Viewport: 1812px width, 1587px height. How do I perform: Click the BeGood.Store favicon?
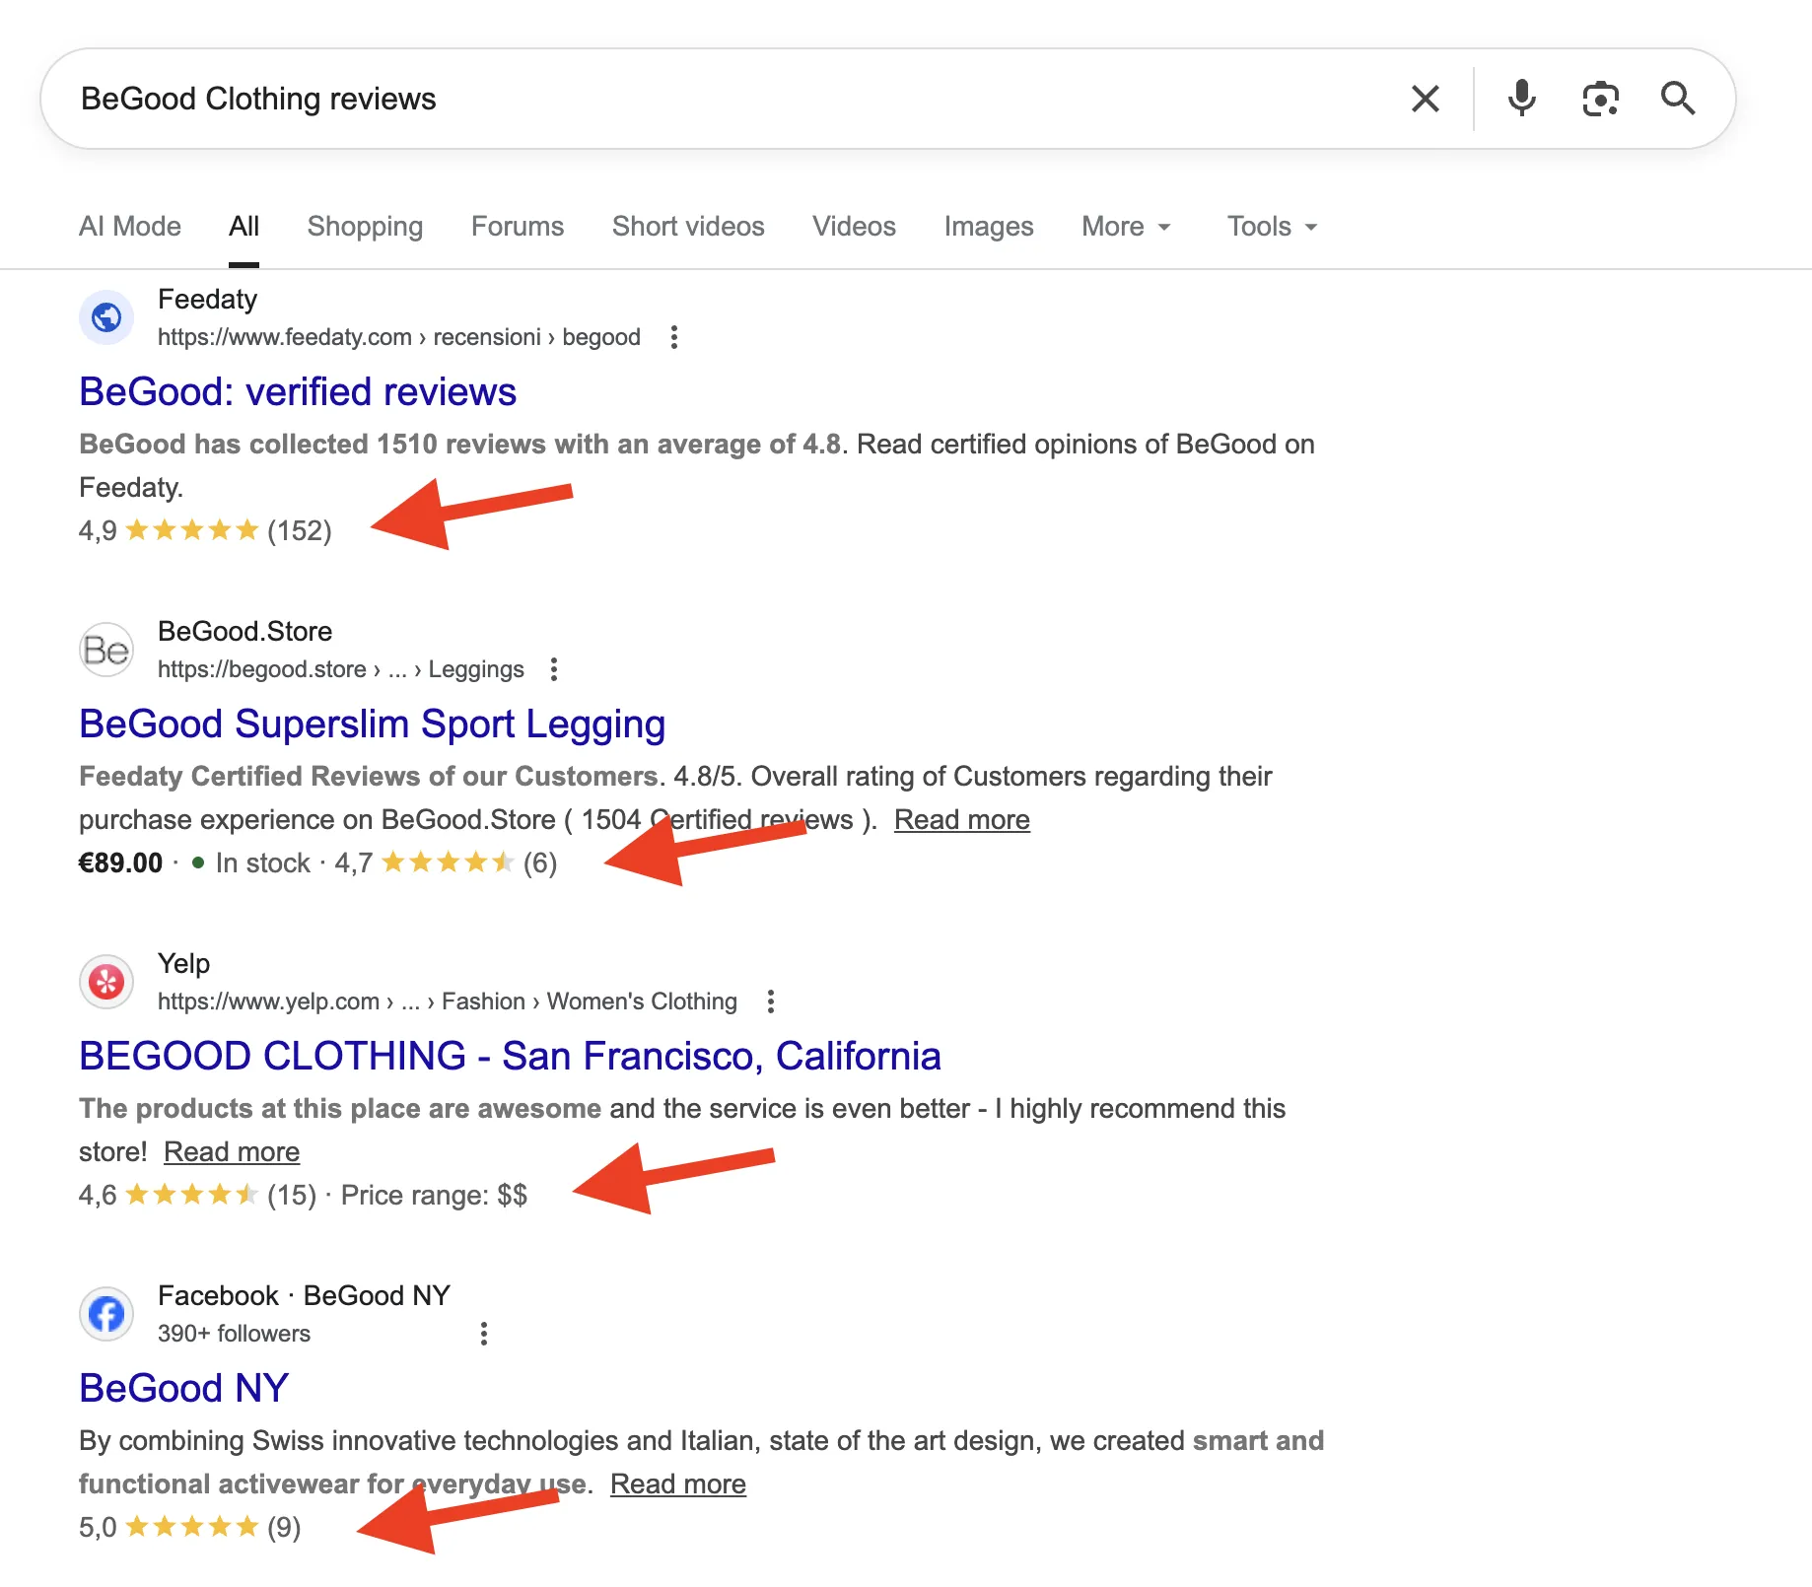point(105,650)
